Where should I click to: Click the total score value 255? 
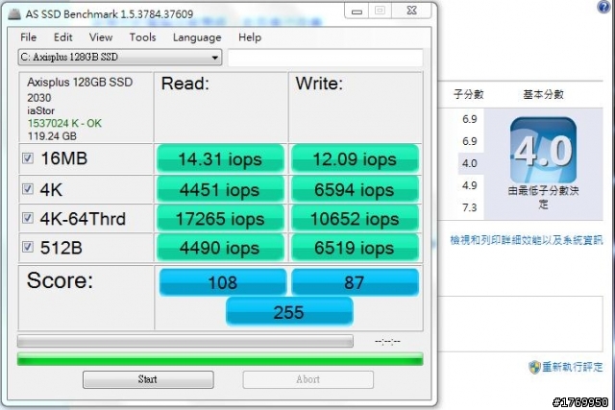coord(289,312)
